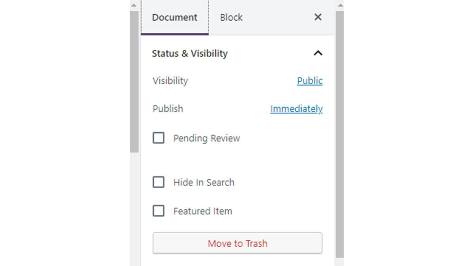This screenshot has height=266, width=474.
Task: Click the Status & Visibility panel heading
Action: [190, 54]
